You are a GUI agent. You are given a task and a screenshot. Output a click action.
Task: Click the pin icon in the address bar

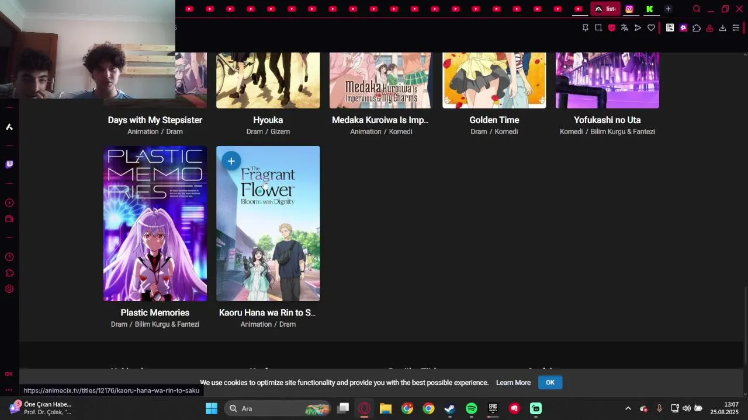[x=585, y=28]
